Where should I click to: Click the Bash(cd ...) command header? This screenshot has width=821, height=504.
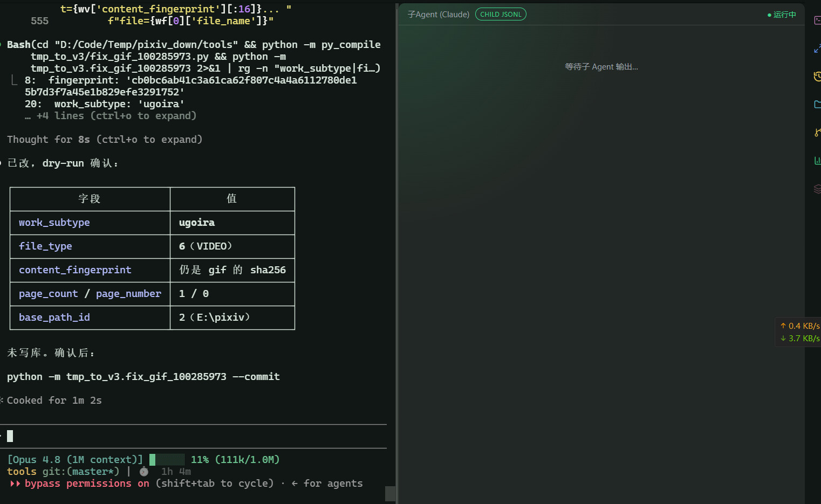[x=194, y=57]
